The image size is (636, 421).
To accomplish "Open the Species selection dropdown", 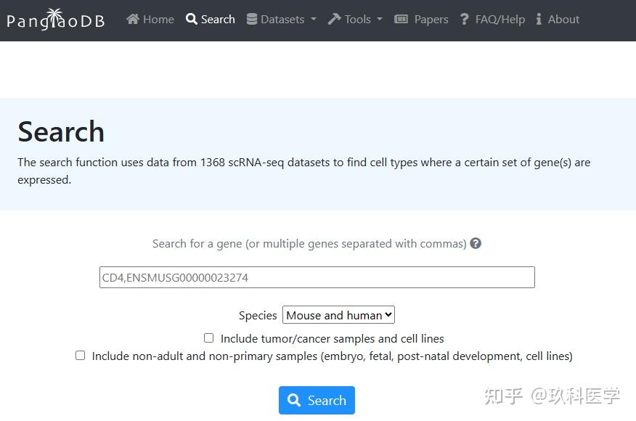I will coord(338,314).
